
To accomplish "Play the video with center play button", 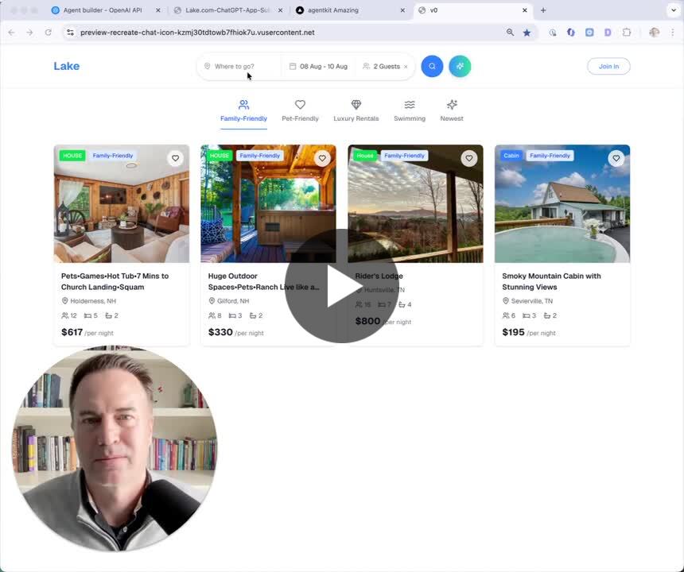I will [342, 286].
